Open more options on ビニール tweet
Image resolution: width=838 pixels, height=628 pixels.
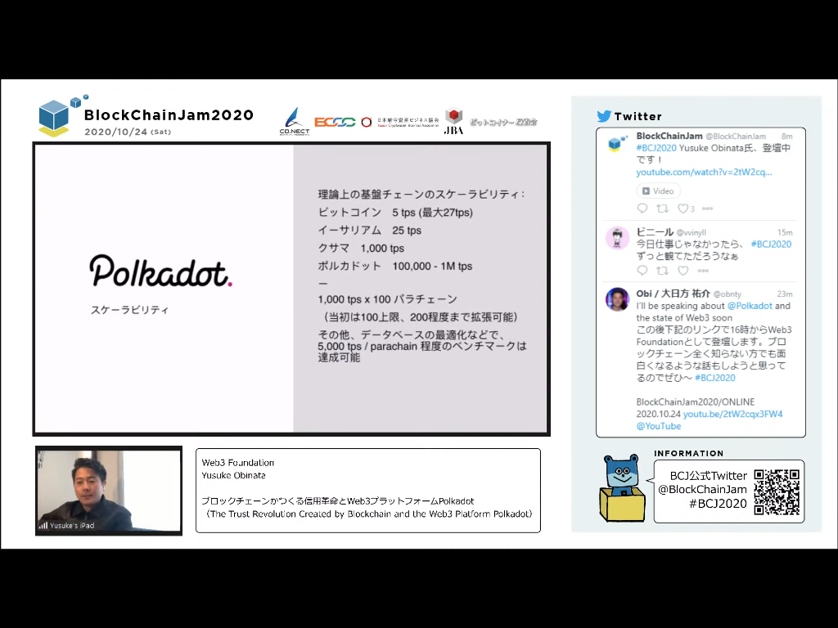pos(703,271)
